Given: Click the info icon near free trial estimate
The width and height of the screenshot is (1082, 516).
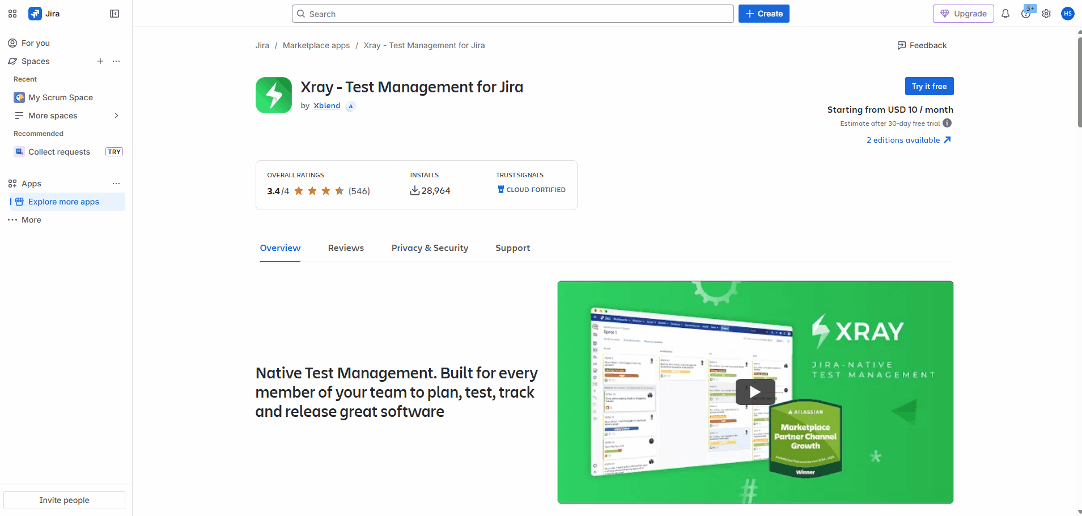Looking at the screenshot, I should tap(947, 123).
